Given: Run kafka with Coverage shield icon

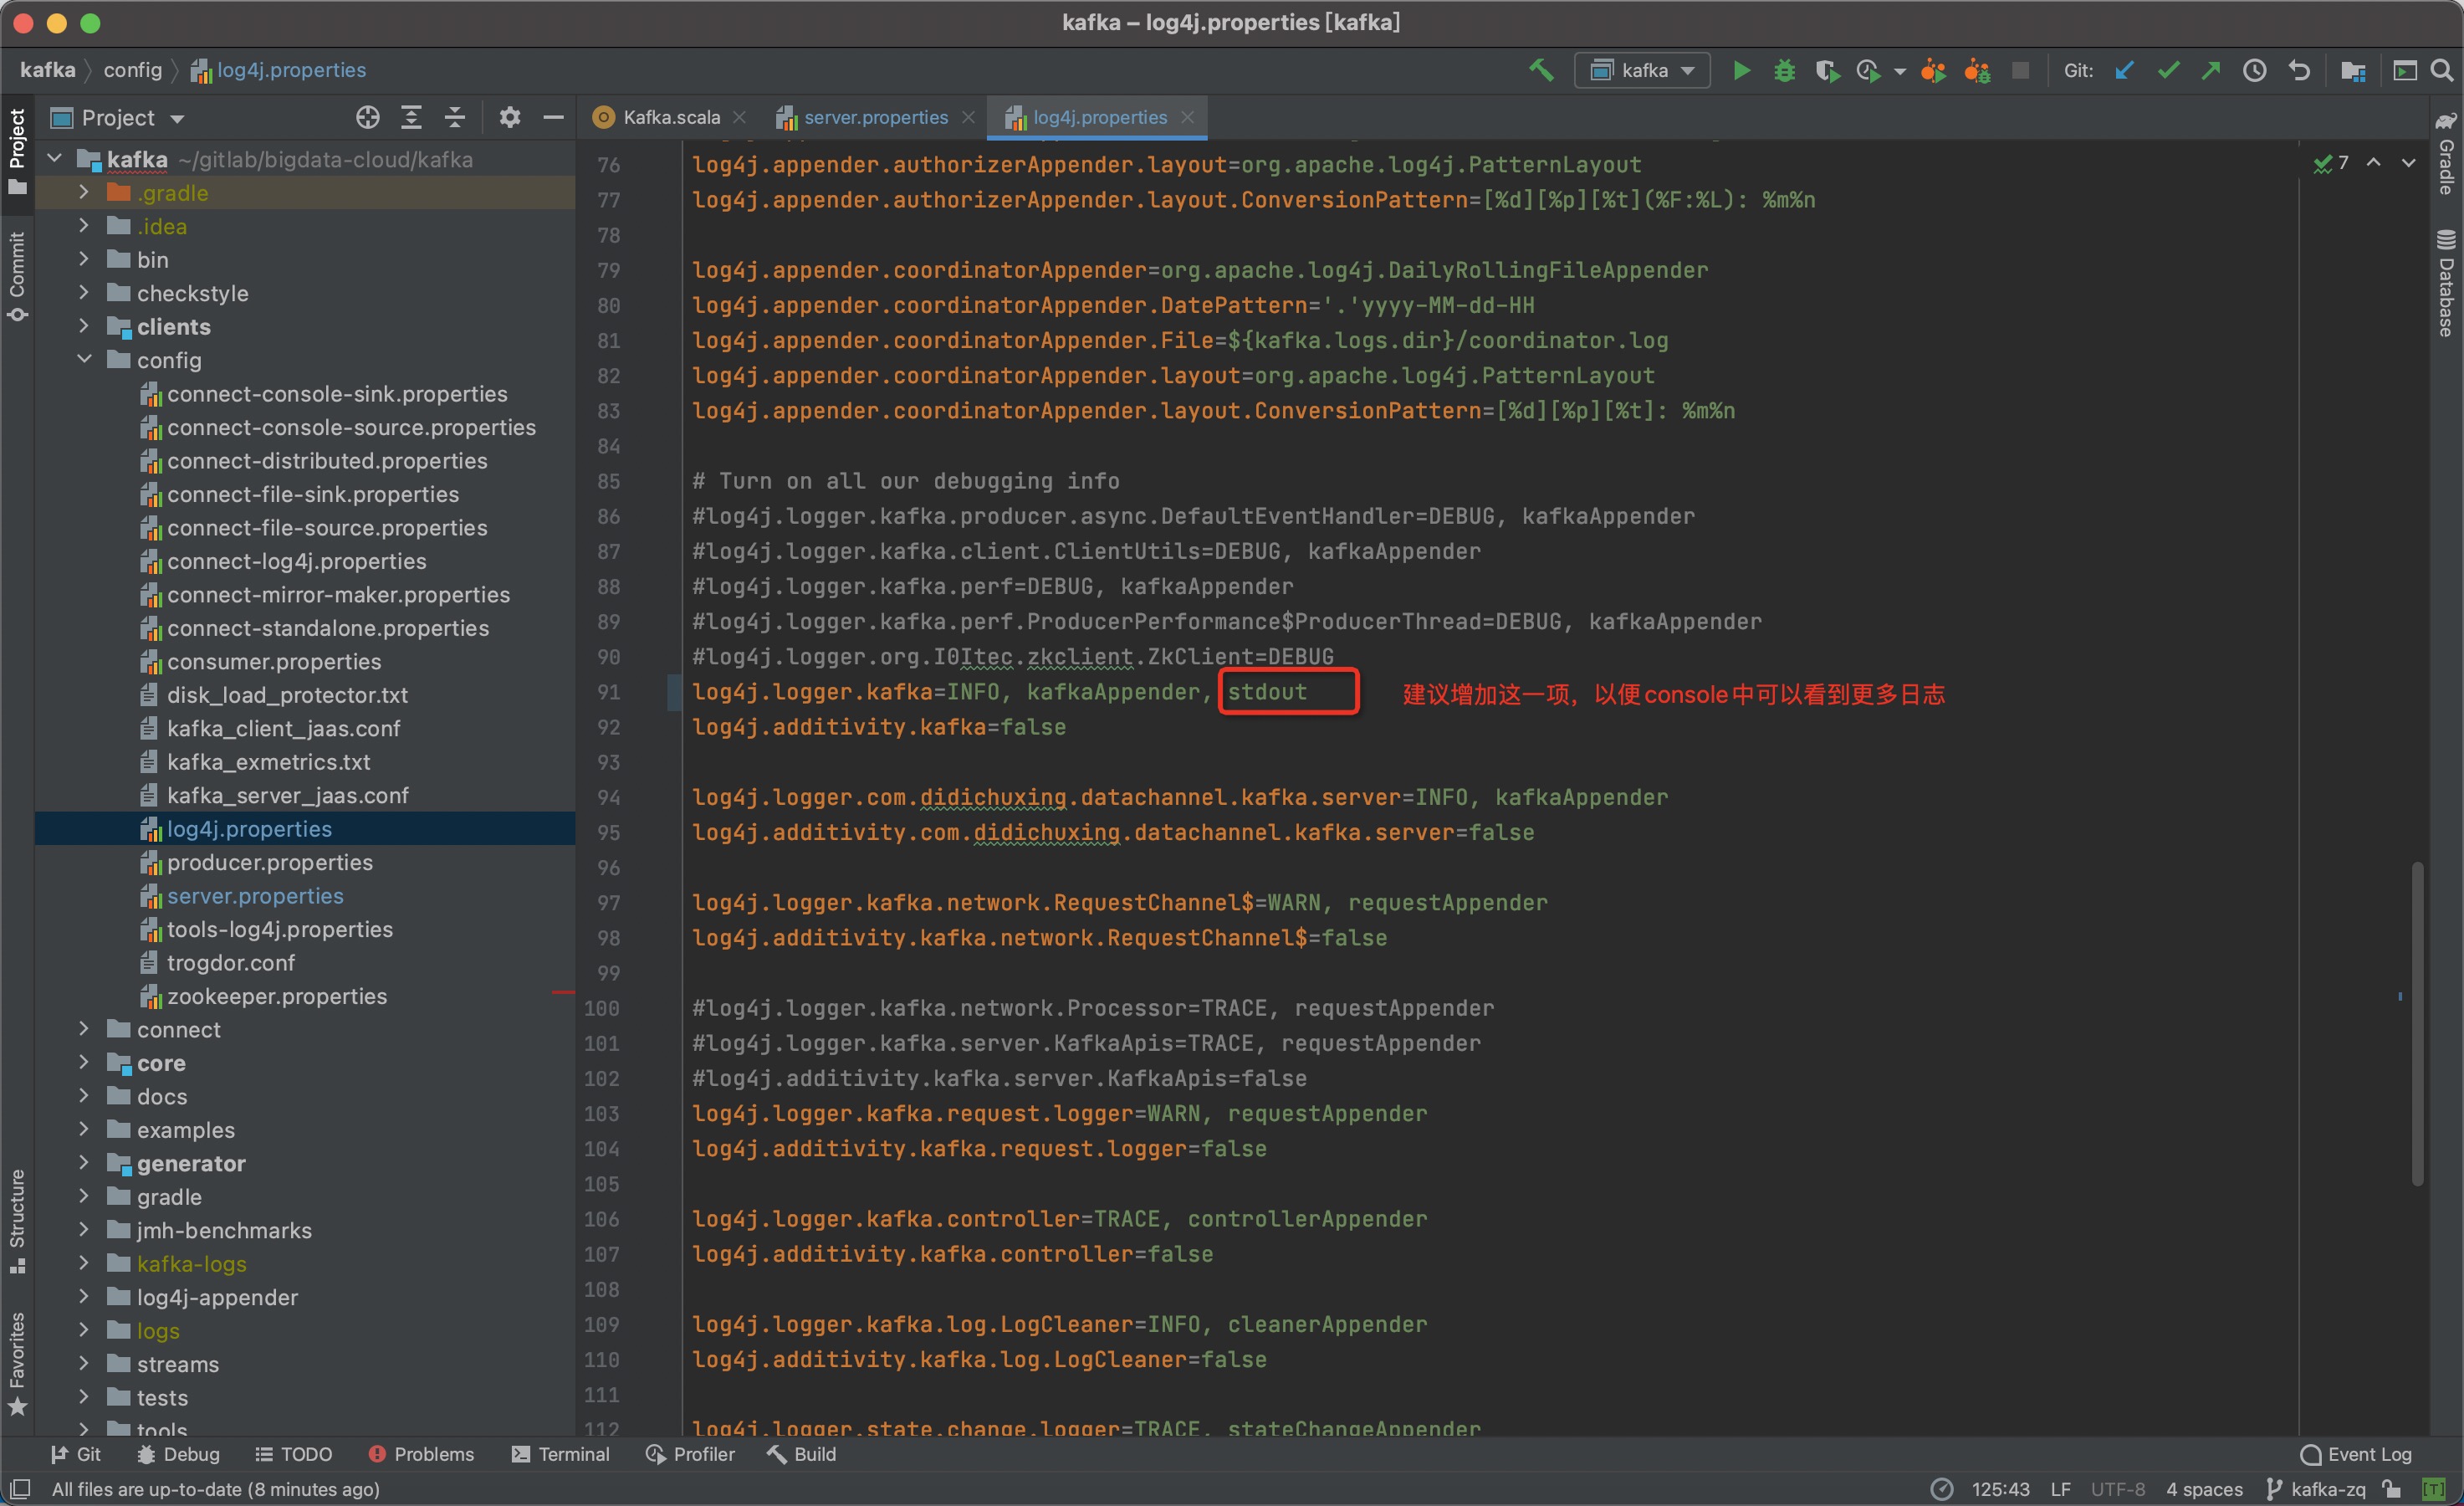Looking at the screenshot, I should [1828, 70].
